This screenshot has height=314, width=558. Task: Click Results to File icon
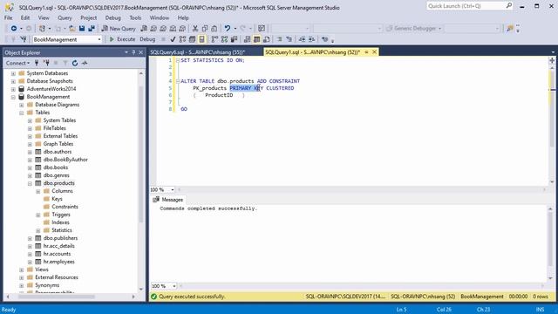pyautogui.click(x=266, y=39)
